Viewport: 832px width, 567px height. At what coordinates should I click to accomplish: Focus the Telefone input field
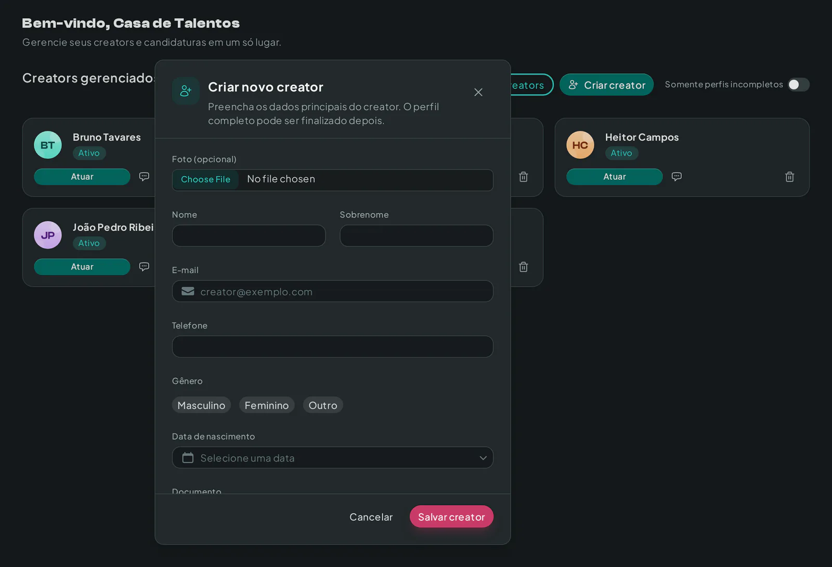333,347
